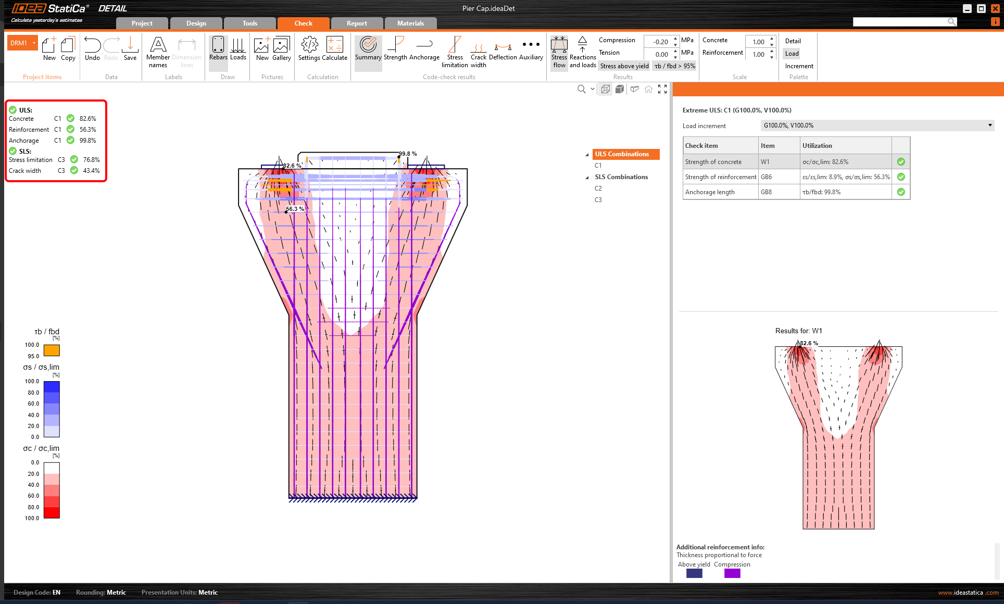
Task: Open the DRM1 project item dropdown
Action: pyautogui.click(x=34, y=43)
